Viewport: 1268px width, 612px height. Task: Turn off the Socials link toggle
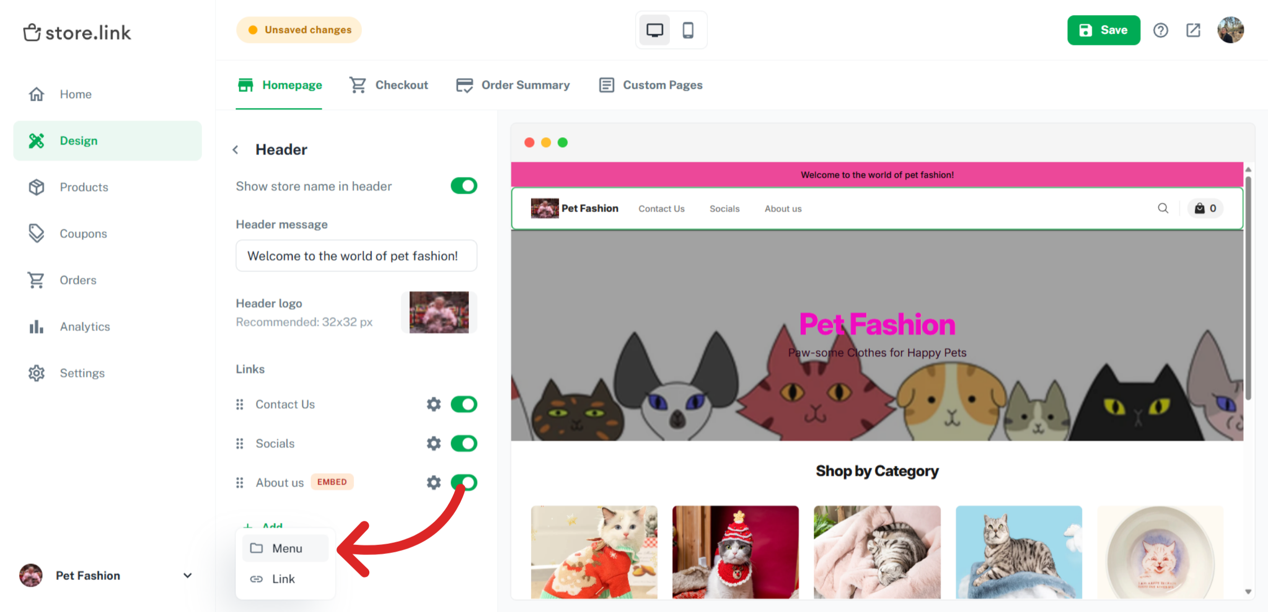[x=464, y=443]
